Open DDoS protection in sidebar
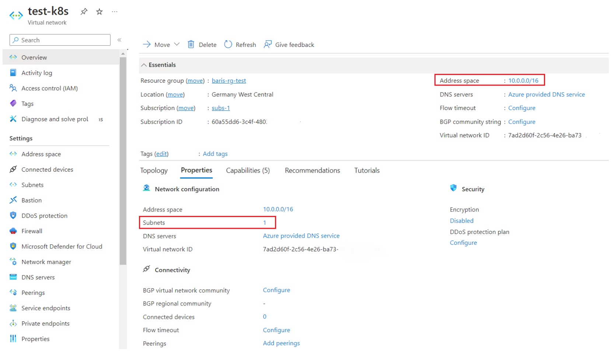Screen dimensions: 614x355 coord(44,216)
